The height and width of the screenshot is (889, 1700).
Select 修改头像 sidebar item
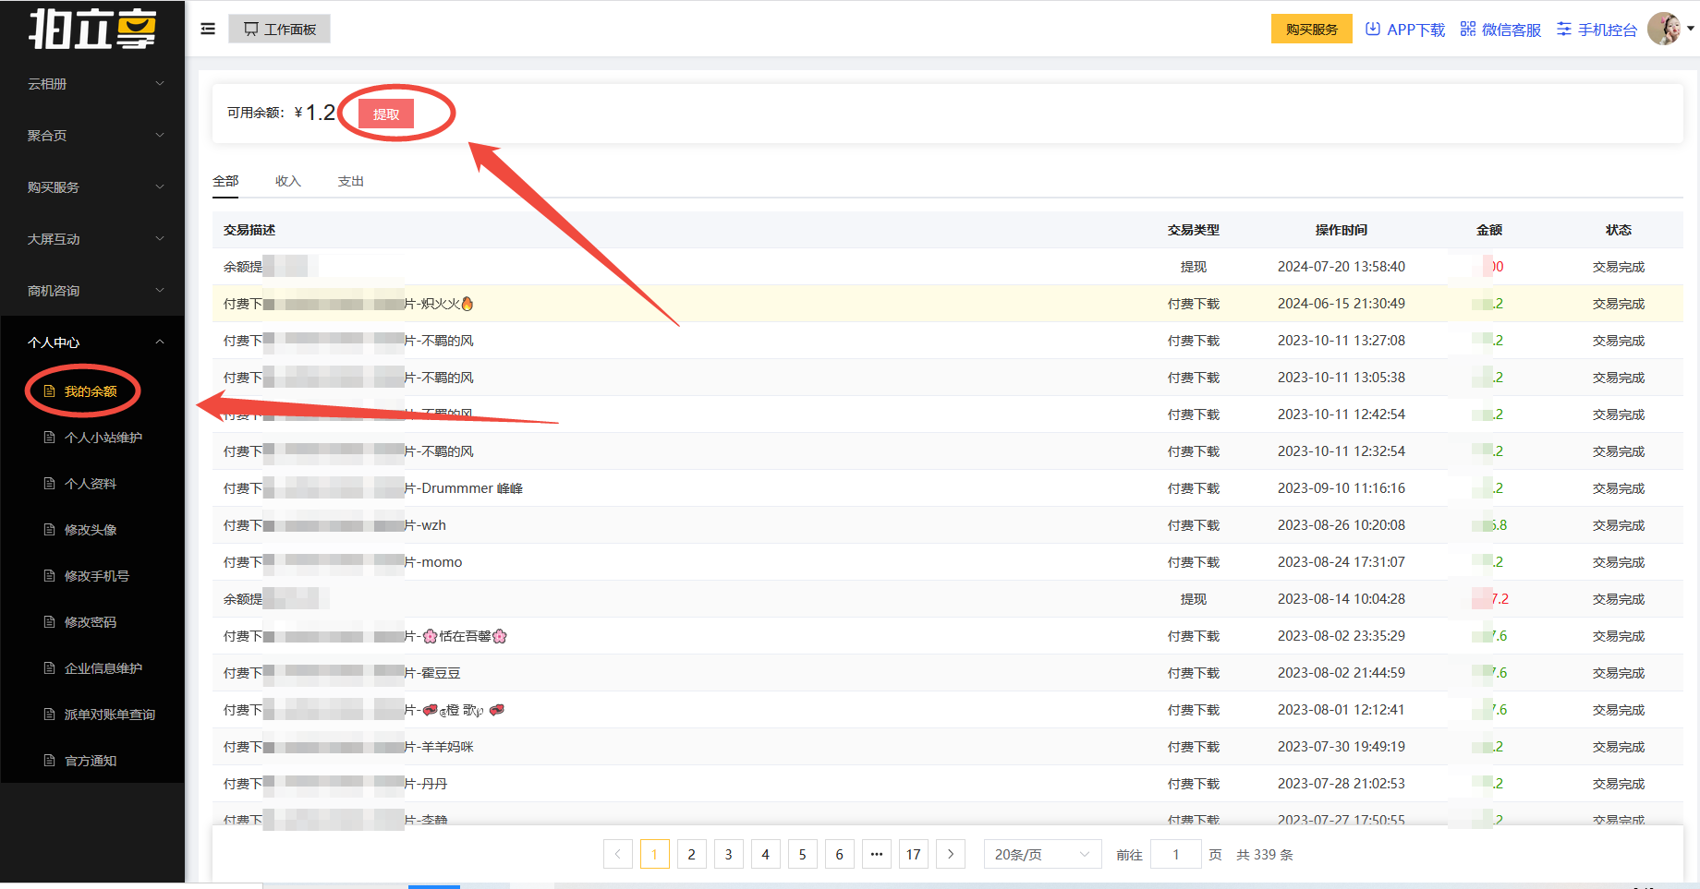91,530
